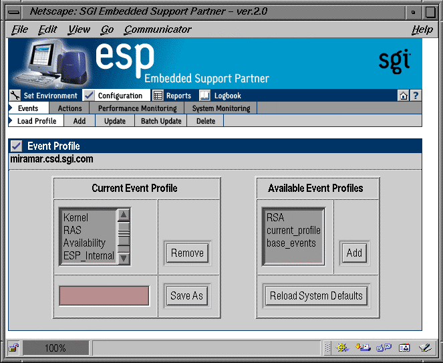Open Navigator ship wheel icon in status bar
443x363 pixels.
(342, 348)
